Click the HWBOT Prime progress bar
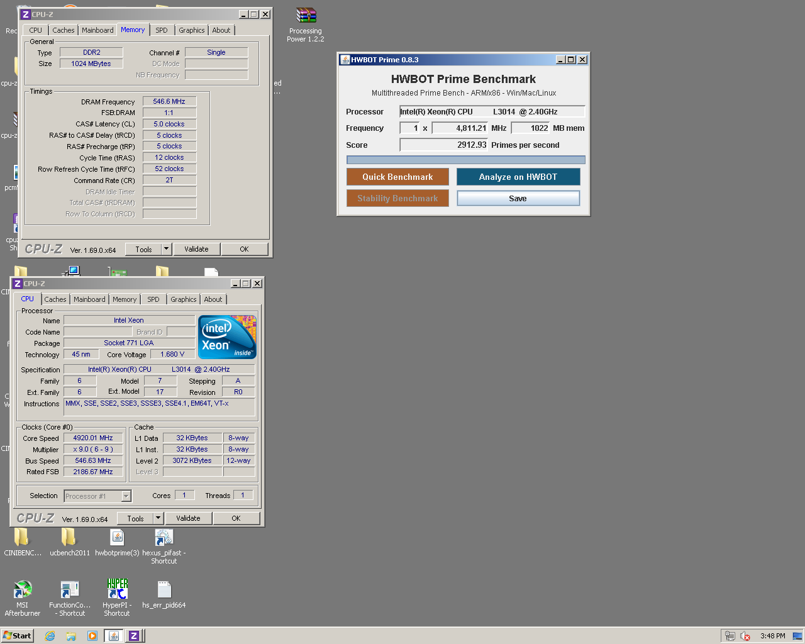Screen dimensions: 805x644 coord(466,160)
